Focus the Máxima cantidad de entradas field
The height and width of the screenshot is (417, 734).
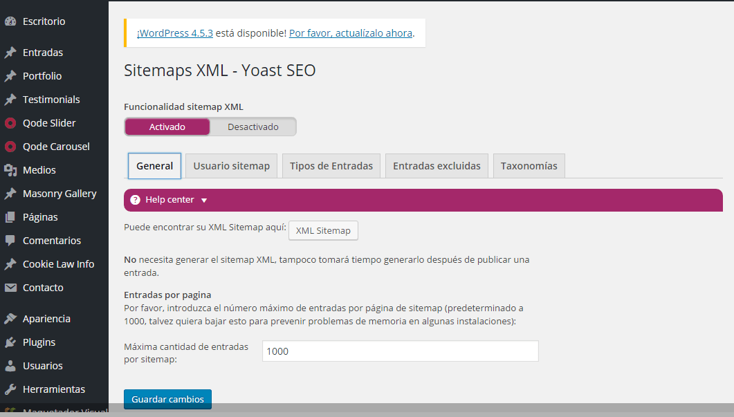(401, 351)
